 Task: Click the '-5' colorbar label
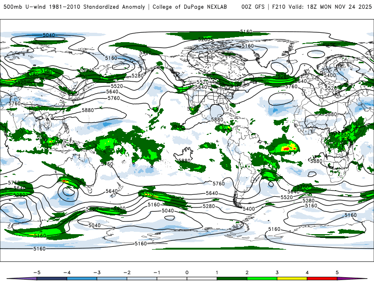tap(37, 273)
